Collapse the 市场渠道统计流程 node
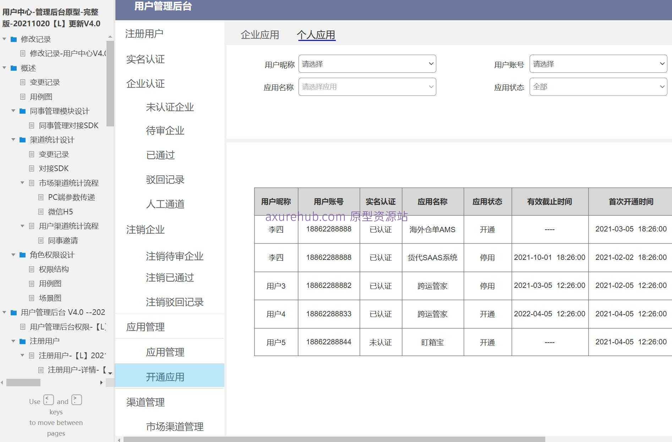 click(x=22, y=182)
